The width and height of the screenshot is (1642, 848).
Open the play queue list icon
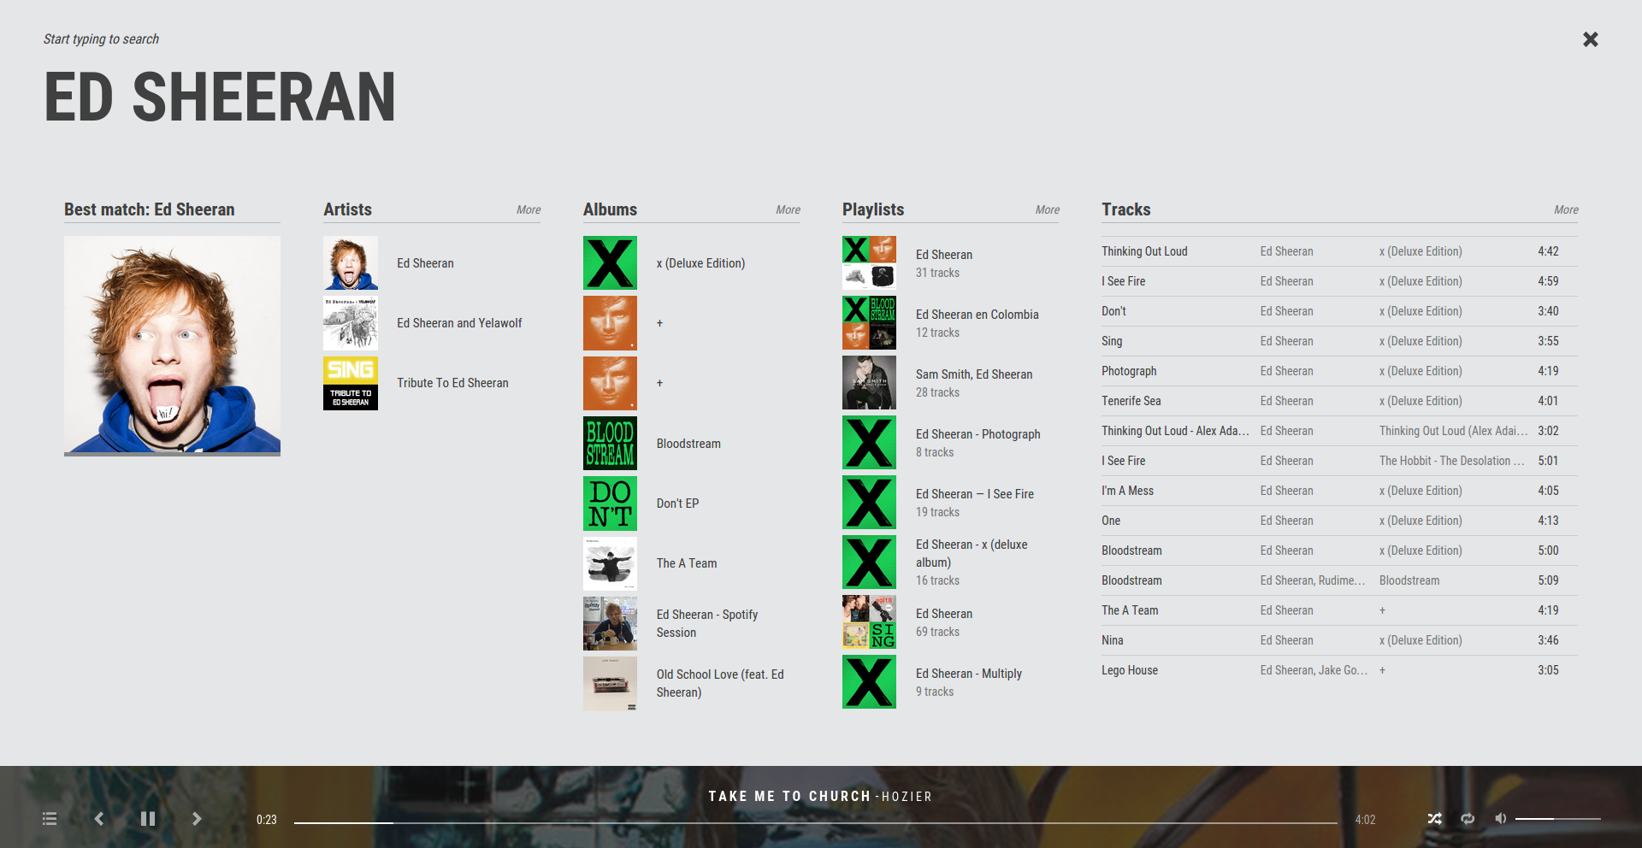[50, 819]
